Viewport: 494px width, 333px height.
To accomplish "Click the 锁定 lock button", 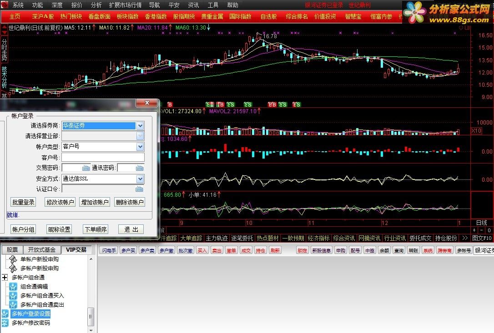I will click(302, 250).
